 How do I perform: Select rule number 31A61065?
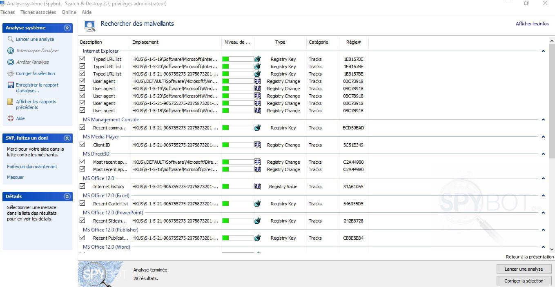point(353,187)
